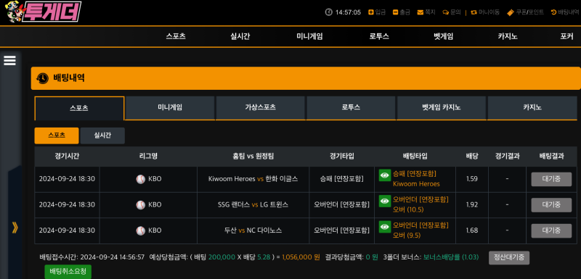The height and width of the screenshot is (279, 581).
Task: Open 쿠폰/포인트 coupon icon
Action: click(511, 12)
